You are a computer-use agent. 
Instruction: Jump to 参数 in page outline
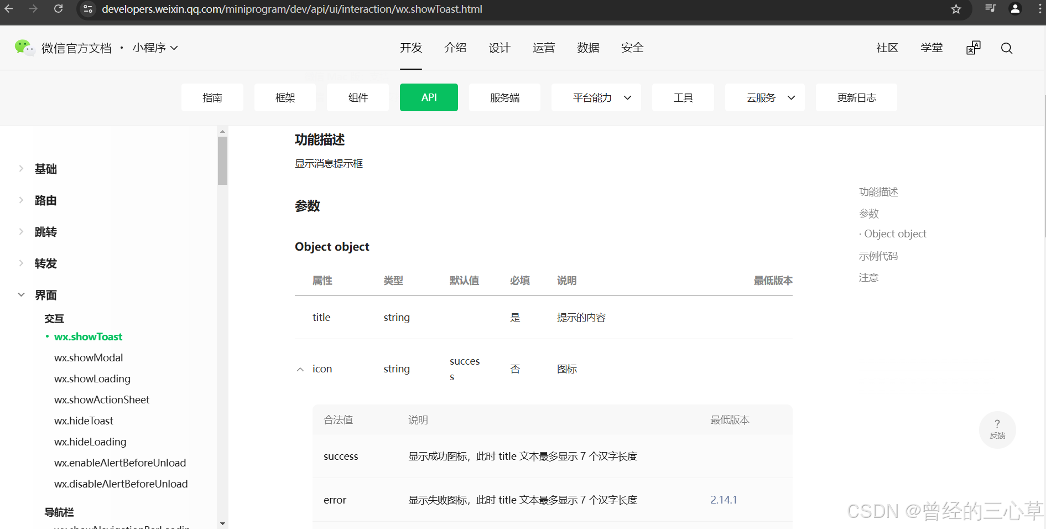[868, 213]
